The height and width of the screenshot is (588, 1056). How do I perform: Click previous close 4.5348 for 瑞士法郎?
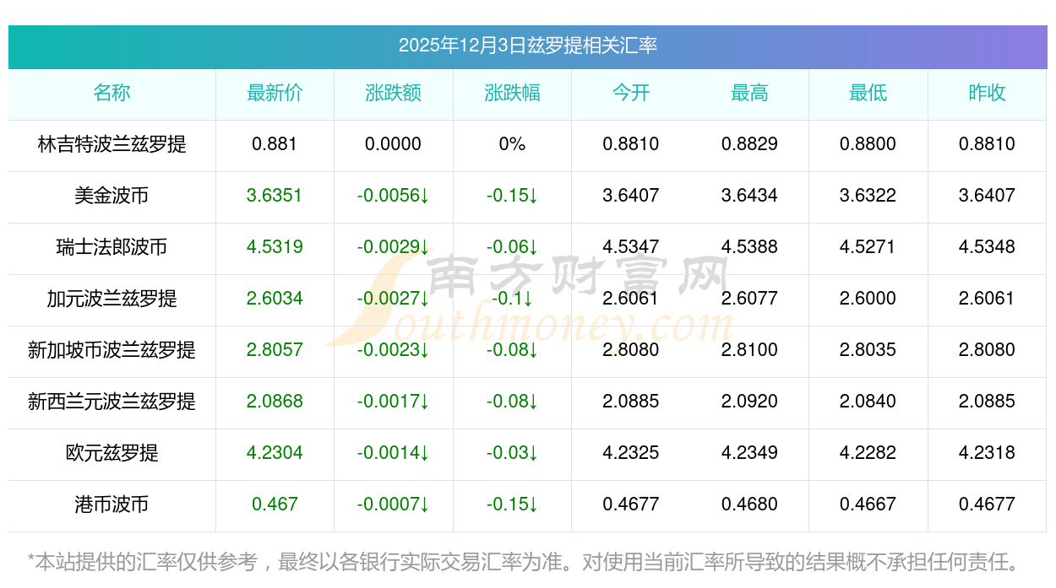point(987,247)
